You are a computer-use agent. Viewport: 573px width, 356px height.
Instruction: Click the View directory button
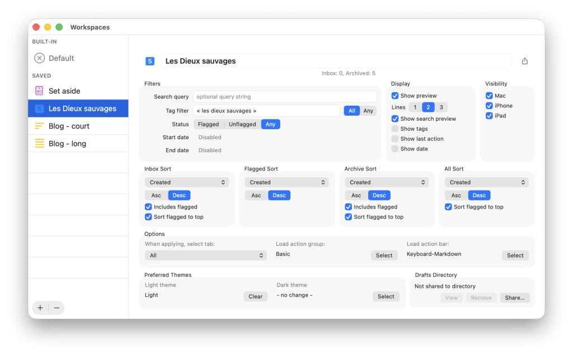tap(452, 297)
